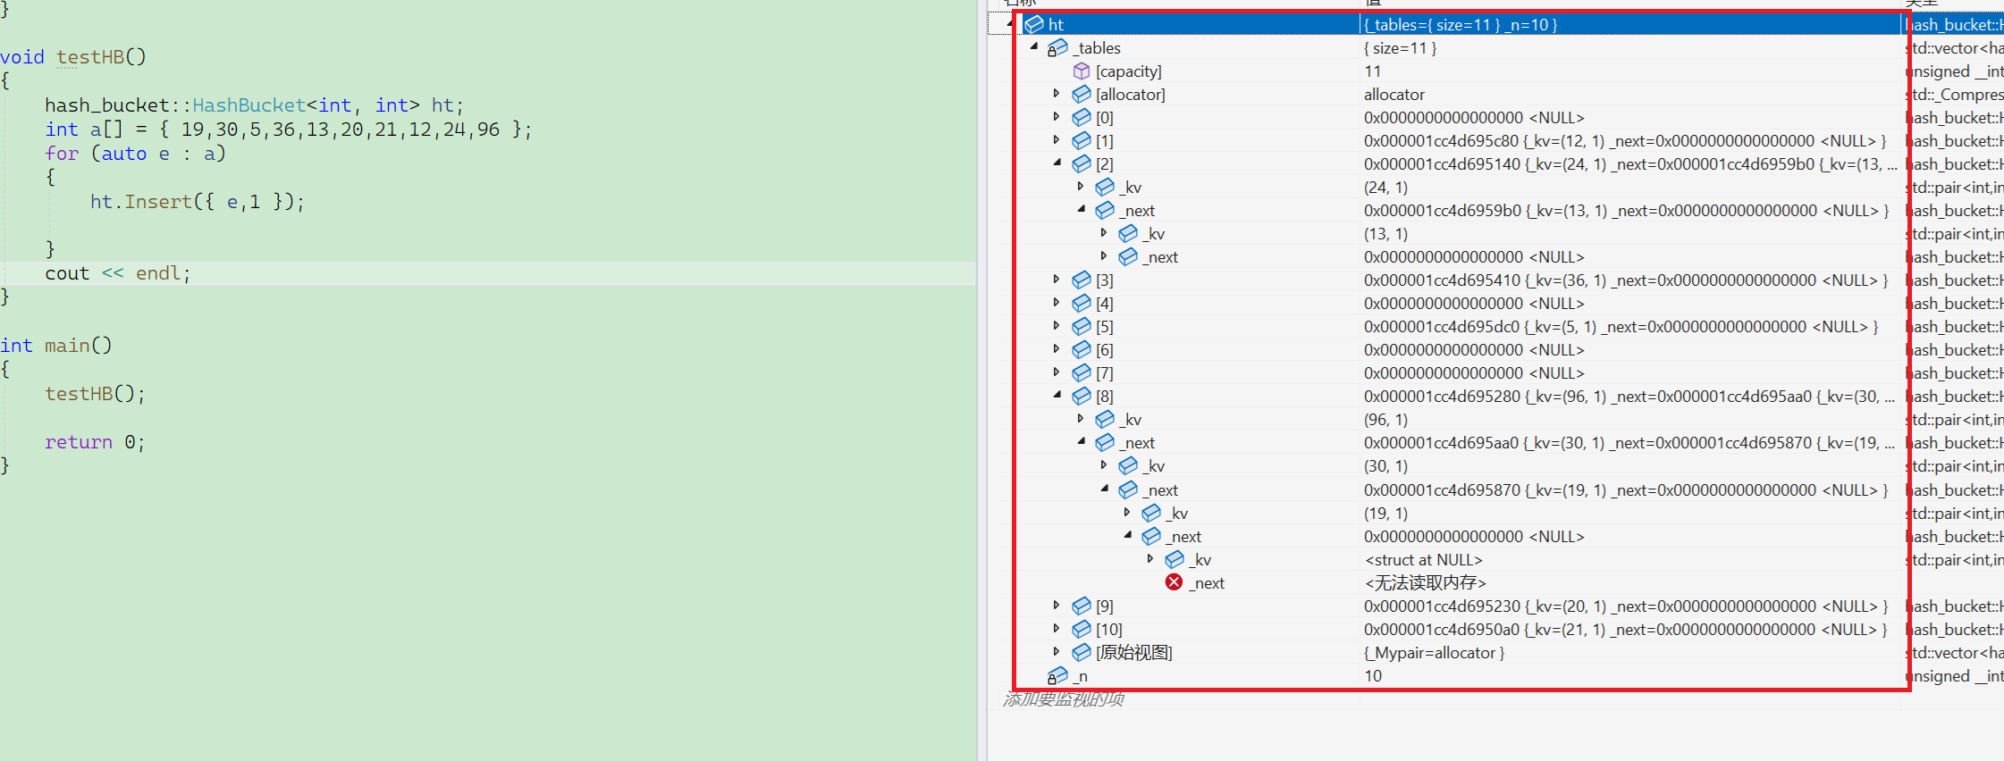
Task: Expand the [原始视图] raw view node
Action: (1057, 651)
